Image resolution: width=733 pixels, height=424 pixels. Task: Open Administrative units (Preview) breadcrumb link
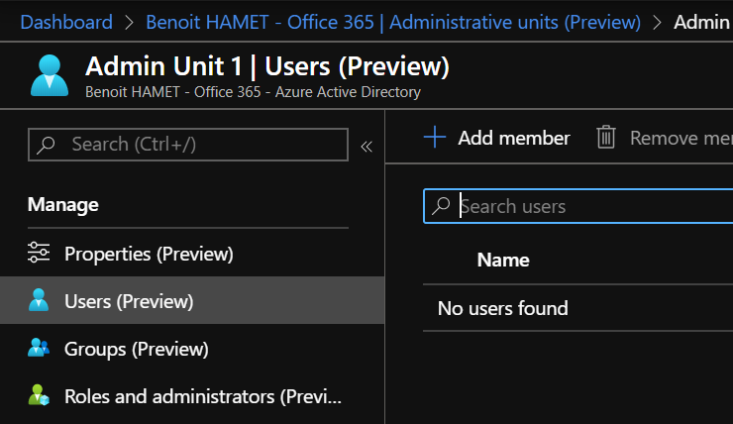392,21
